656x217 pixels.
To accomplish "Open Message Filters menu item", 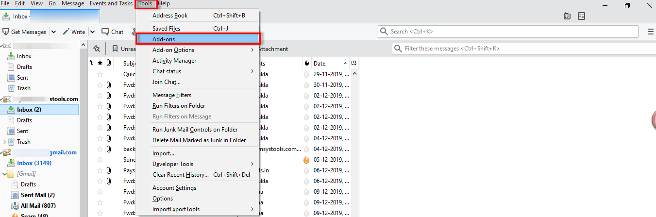I will [x=198, y=95].
